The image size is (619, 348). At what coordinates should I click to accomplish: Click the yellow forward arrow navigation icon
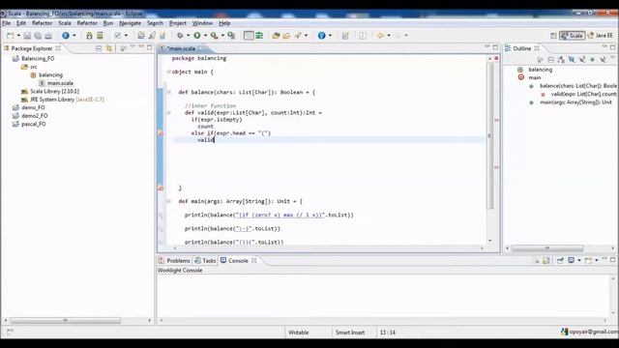pos(380,36)
